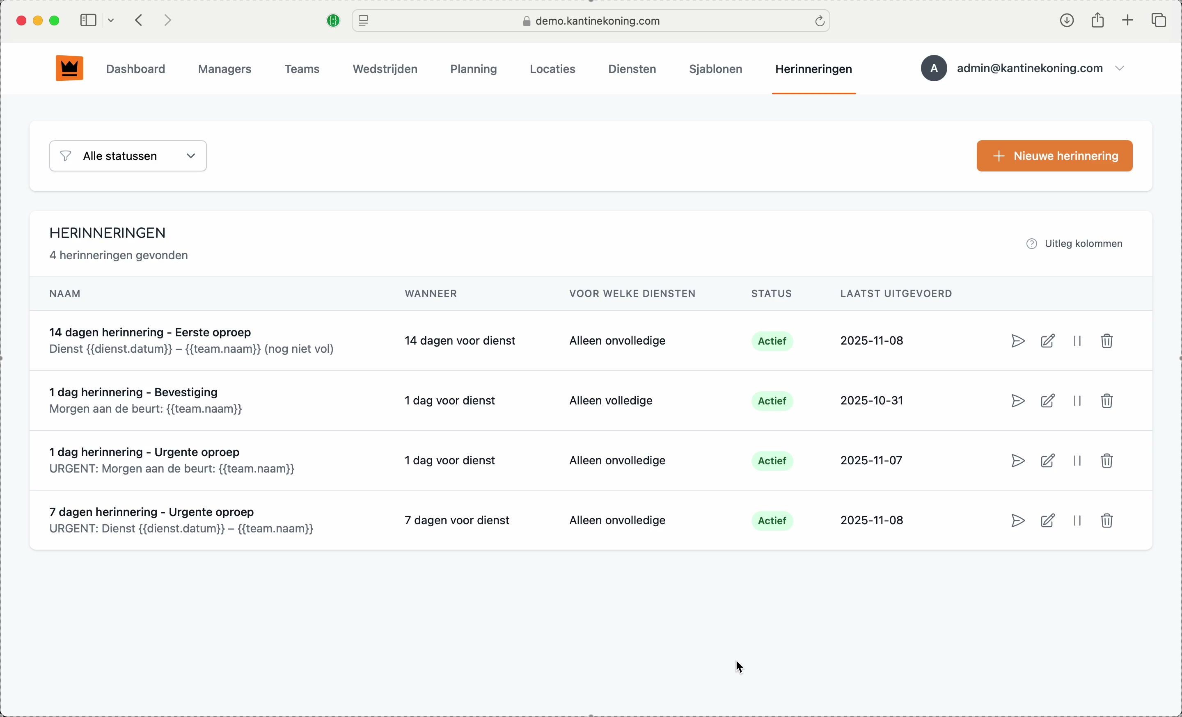Viewport: 1182px width, 717px height.
Task: Click the Safari downloads icon
Action: click(x=1066, y=21)
